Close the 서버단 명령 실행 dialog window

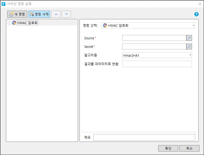[x=200, y=4]
